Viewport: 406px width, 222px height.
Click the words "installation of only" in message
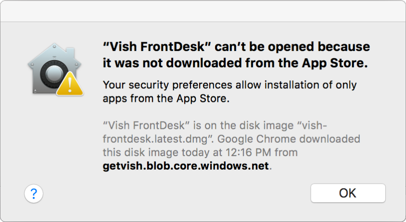pyautogui.click(x=305, y=86)
